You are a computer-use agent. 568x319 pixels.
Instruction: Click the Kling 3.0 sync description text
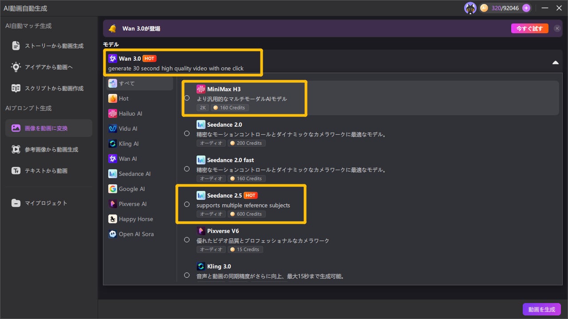click(271, 276)
